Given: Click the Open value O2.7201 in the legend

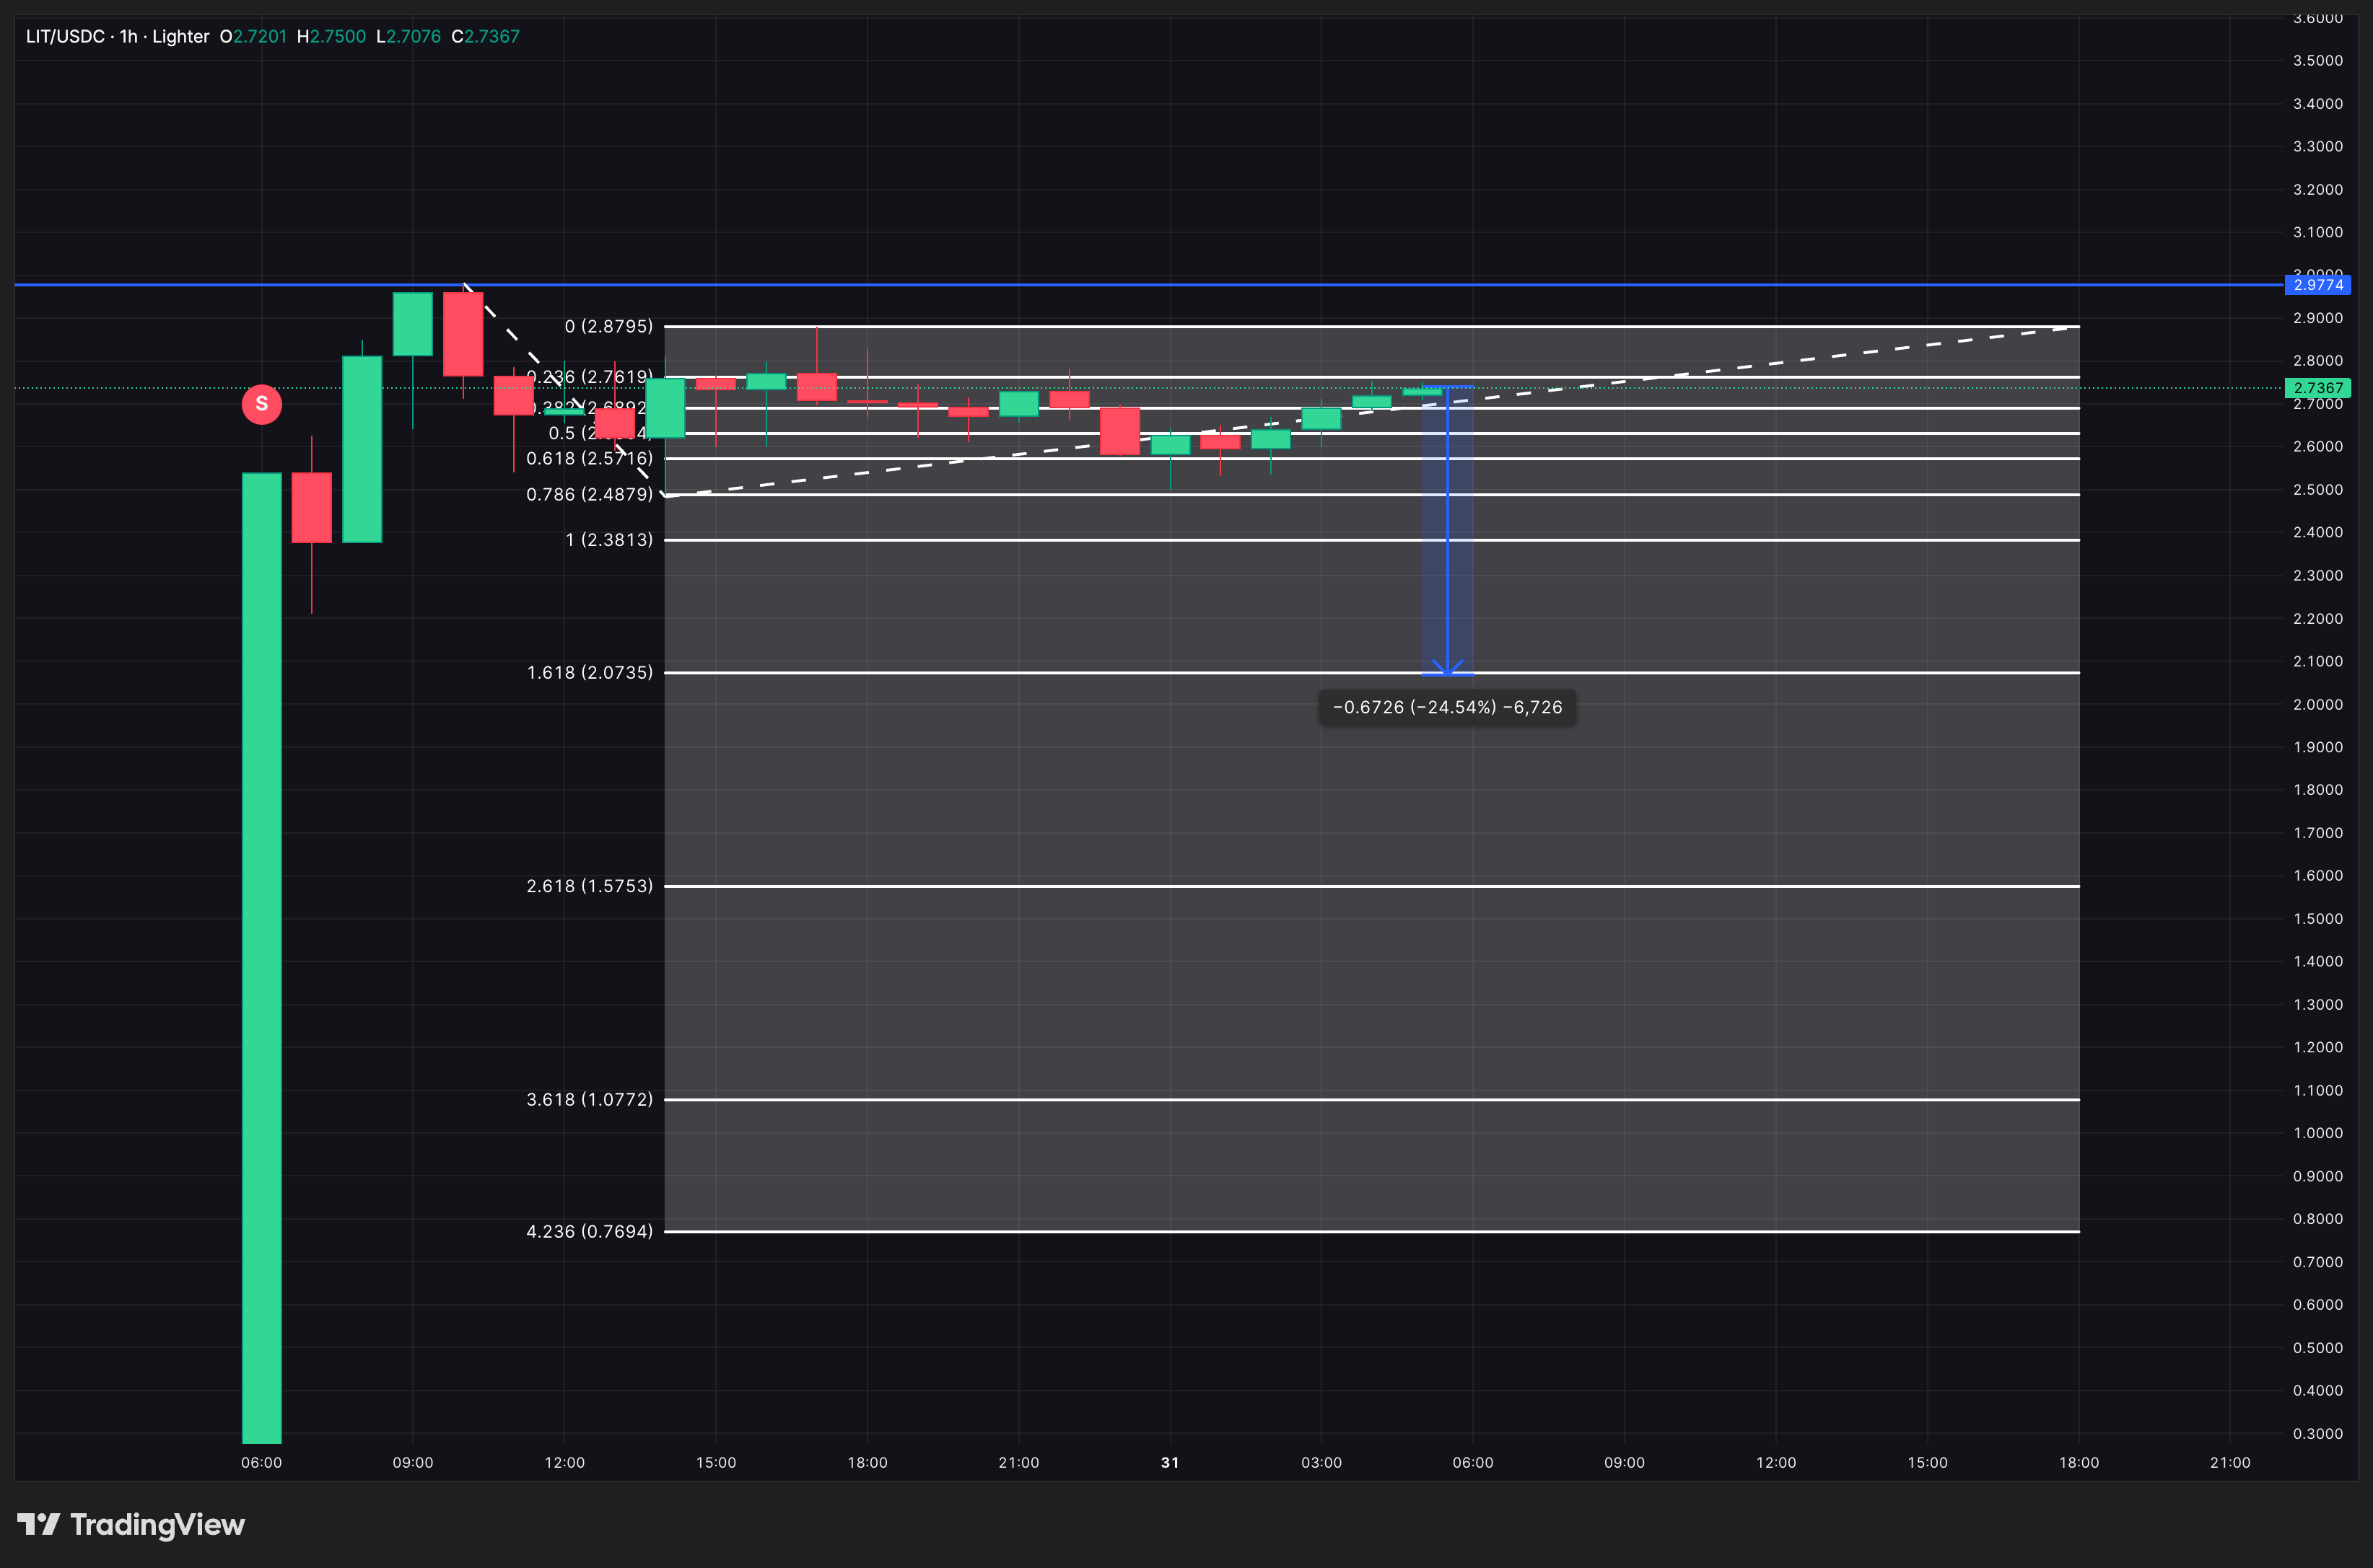Looking at the screenshot, I should [255, 36].
